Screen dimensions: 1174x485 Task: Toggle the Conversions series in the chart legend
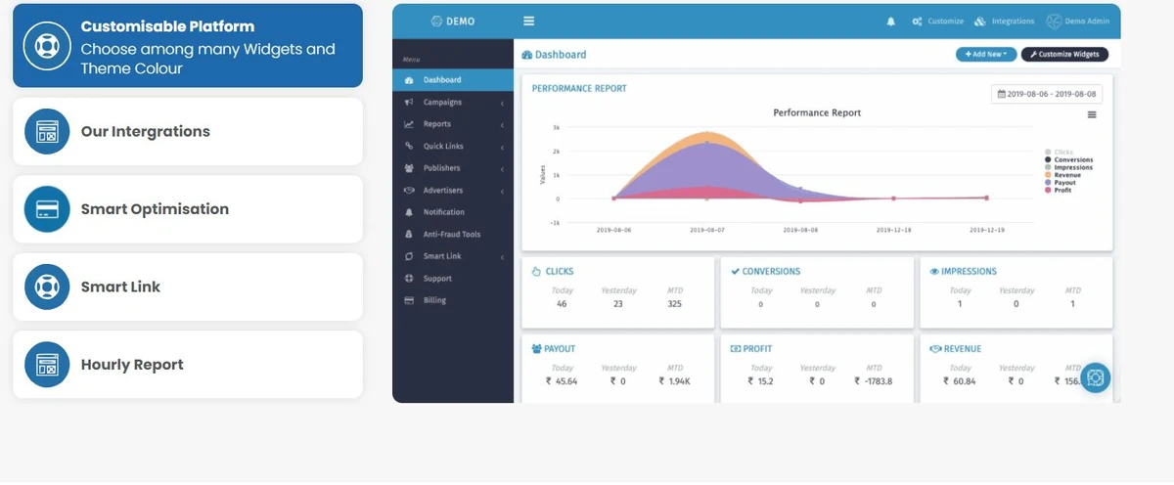(1068, 159)
